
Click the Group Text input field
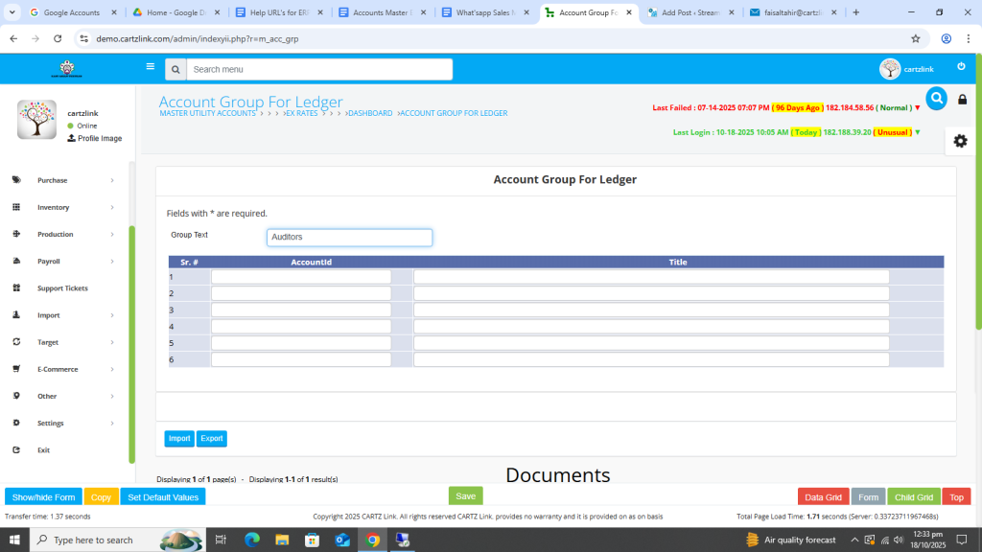[x=349, y=237]
